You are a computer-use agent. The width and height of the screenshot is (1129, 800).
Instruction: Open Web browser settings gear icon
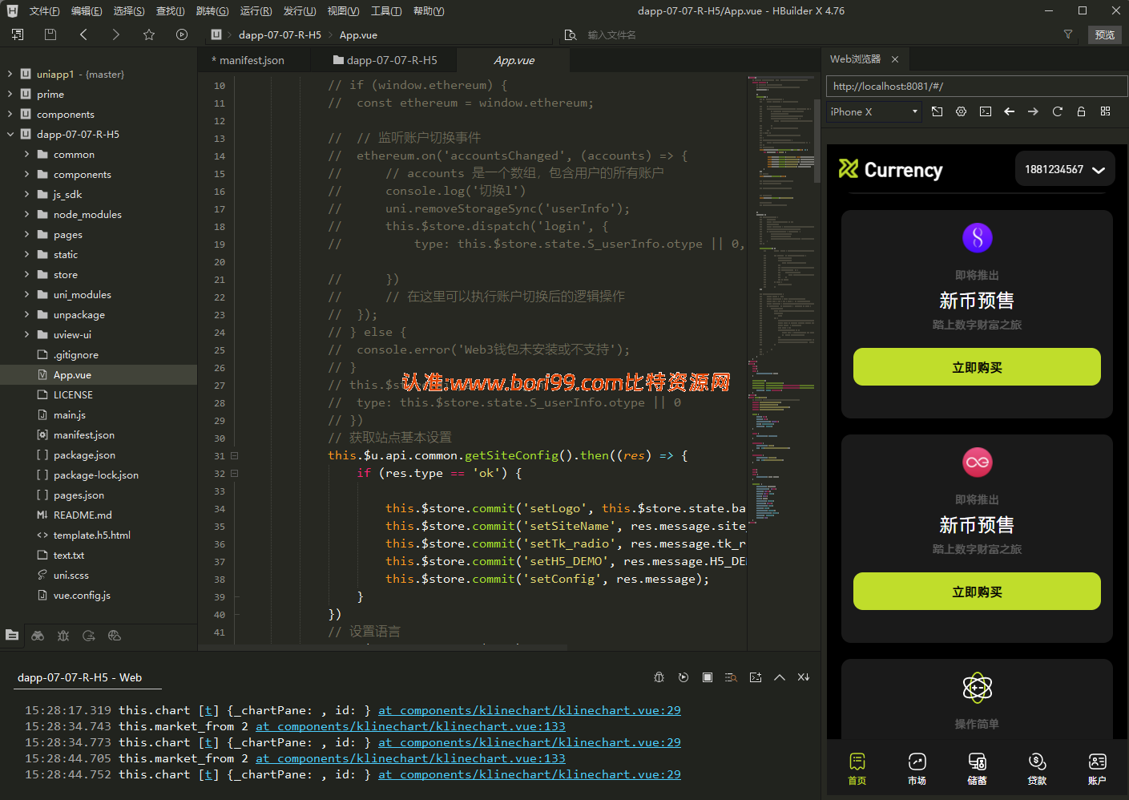coord(962,111)
